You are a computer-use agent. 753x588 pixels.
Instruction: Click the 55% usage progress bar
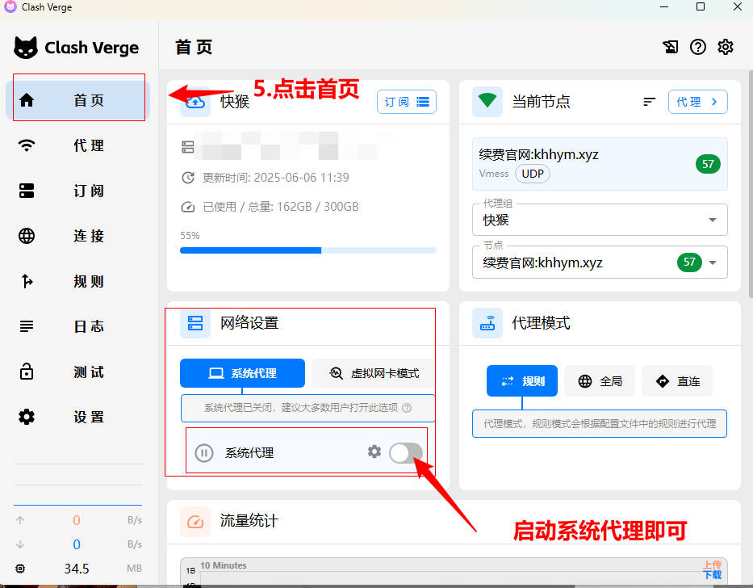point(307,250)
